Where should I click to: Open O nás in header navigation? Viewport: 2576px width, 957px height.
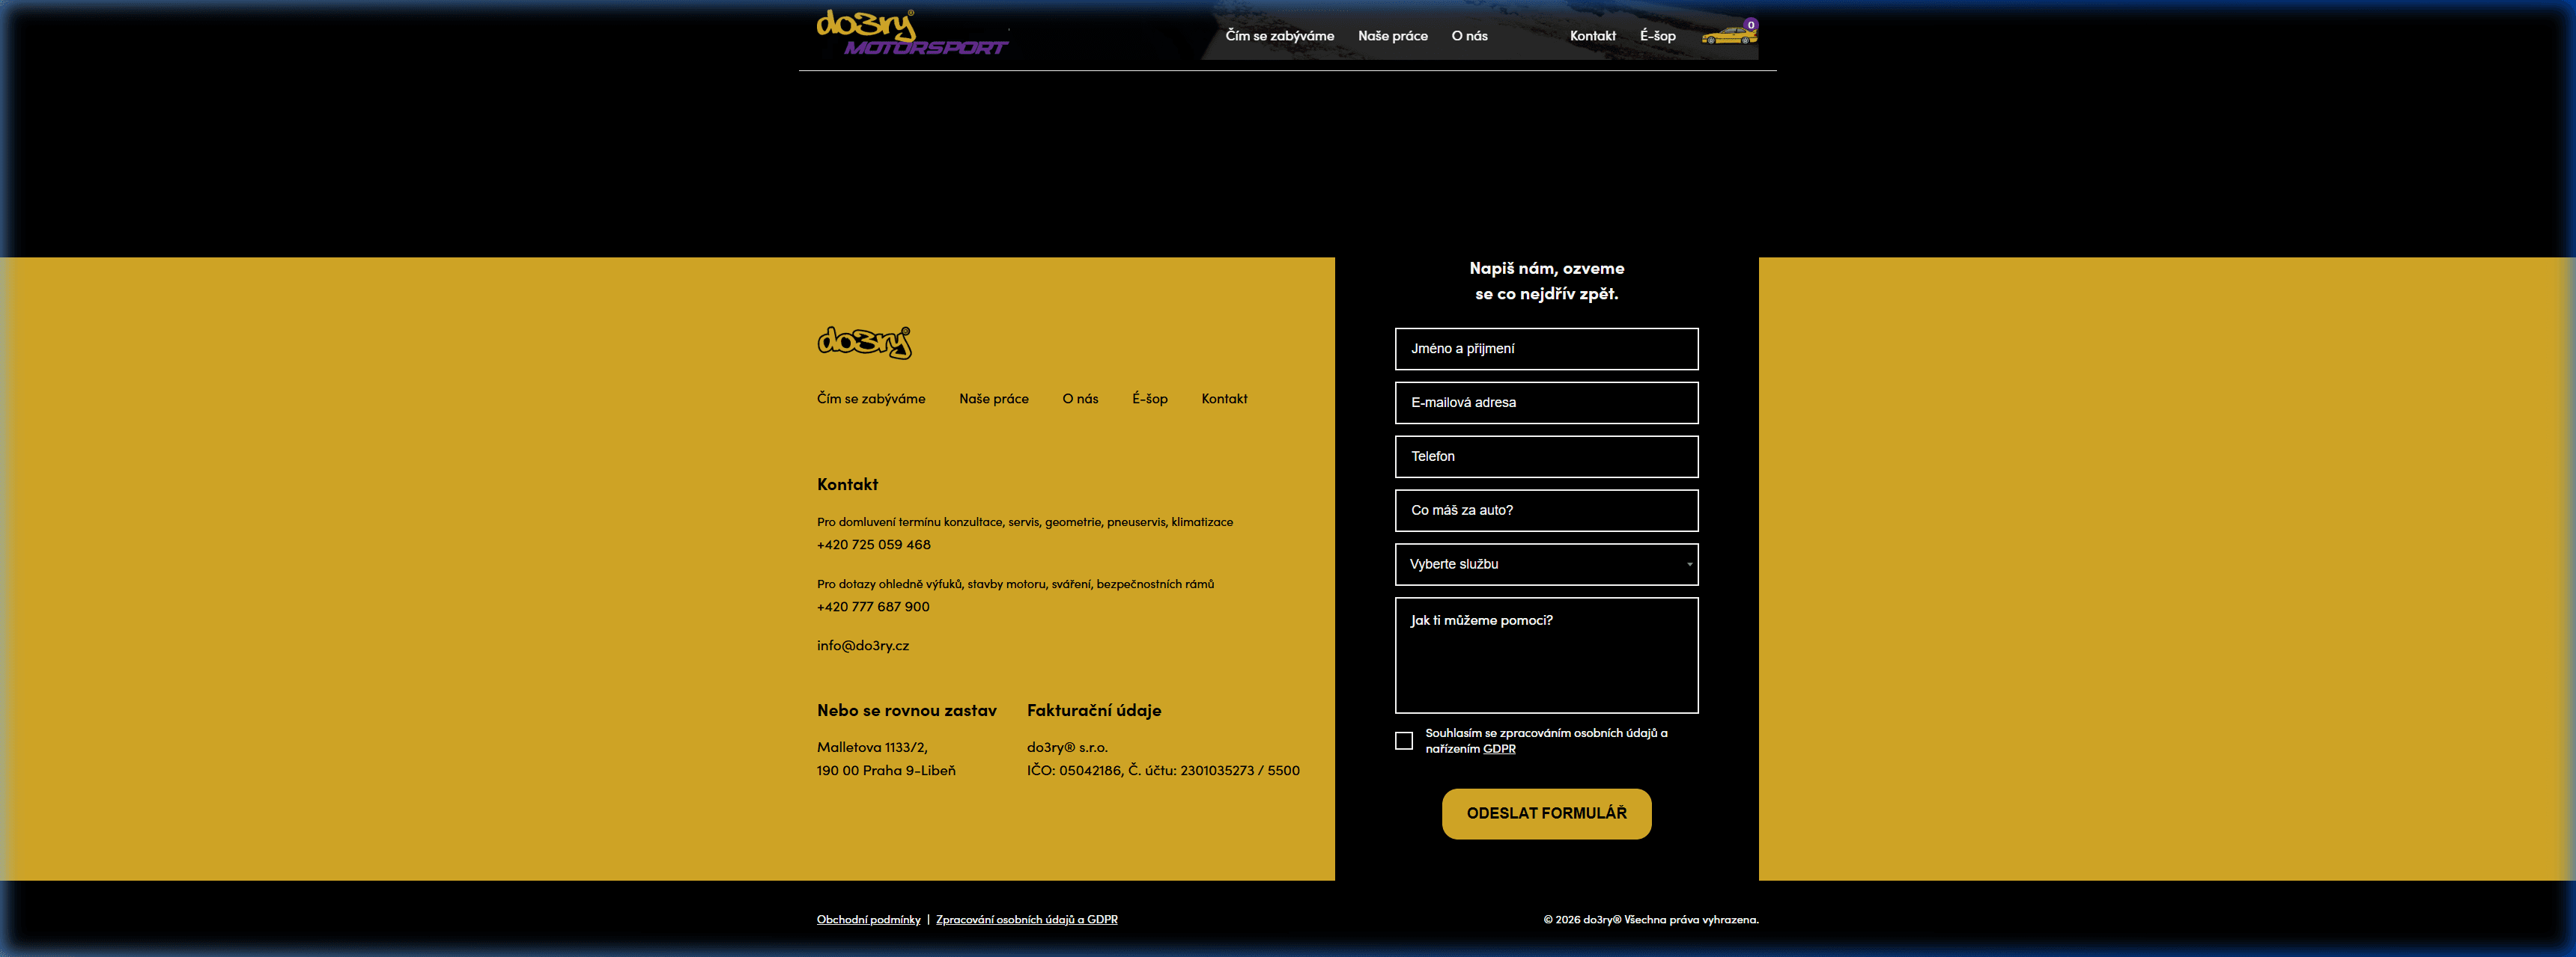(1469, 36)
